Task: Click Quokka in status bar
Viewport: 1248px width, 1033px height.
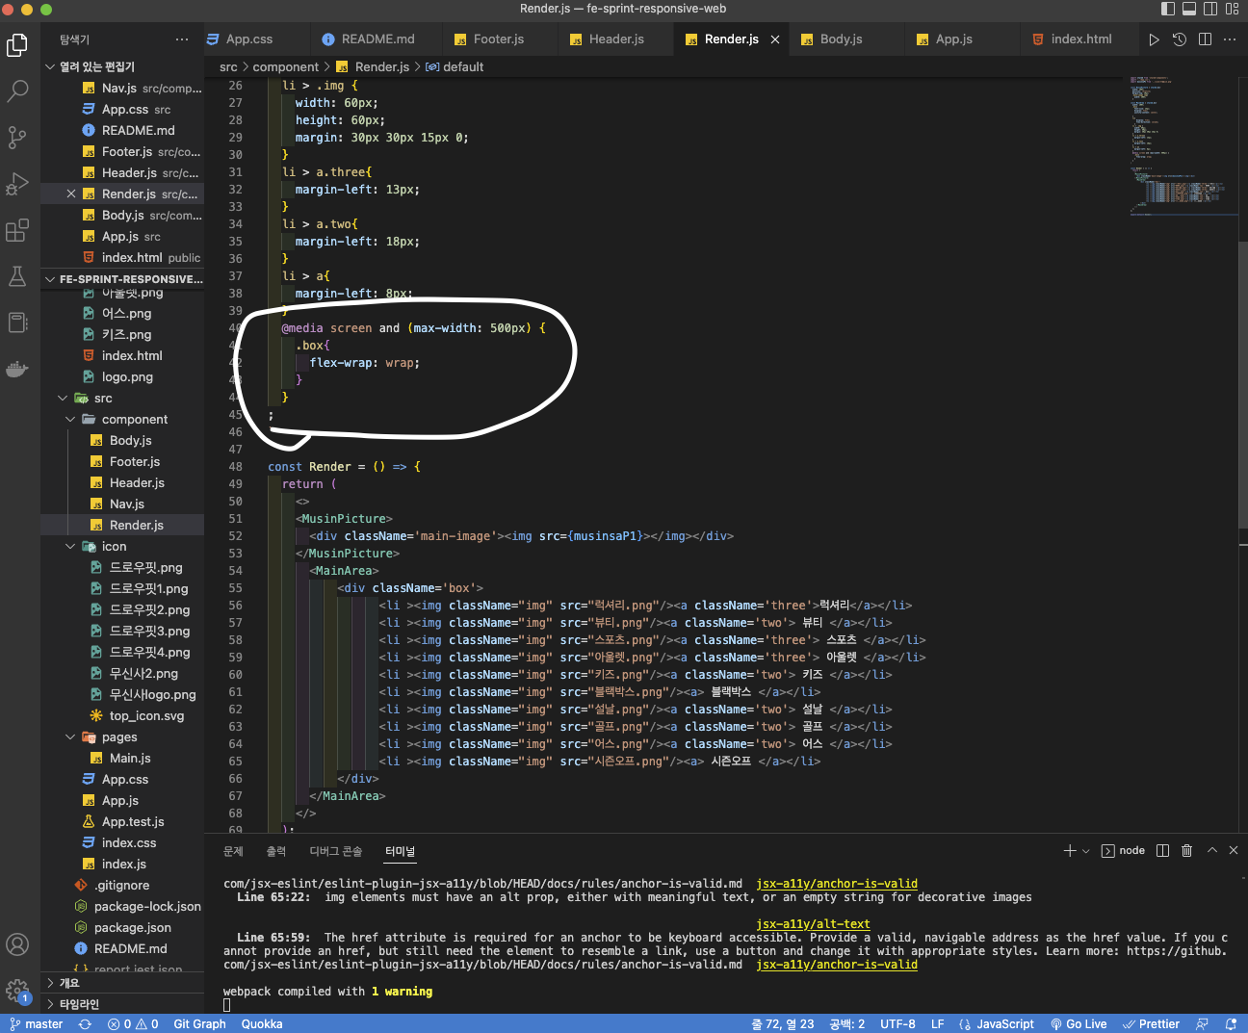Action: click(262, 1024)
